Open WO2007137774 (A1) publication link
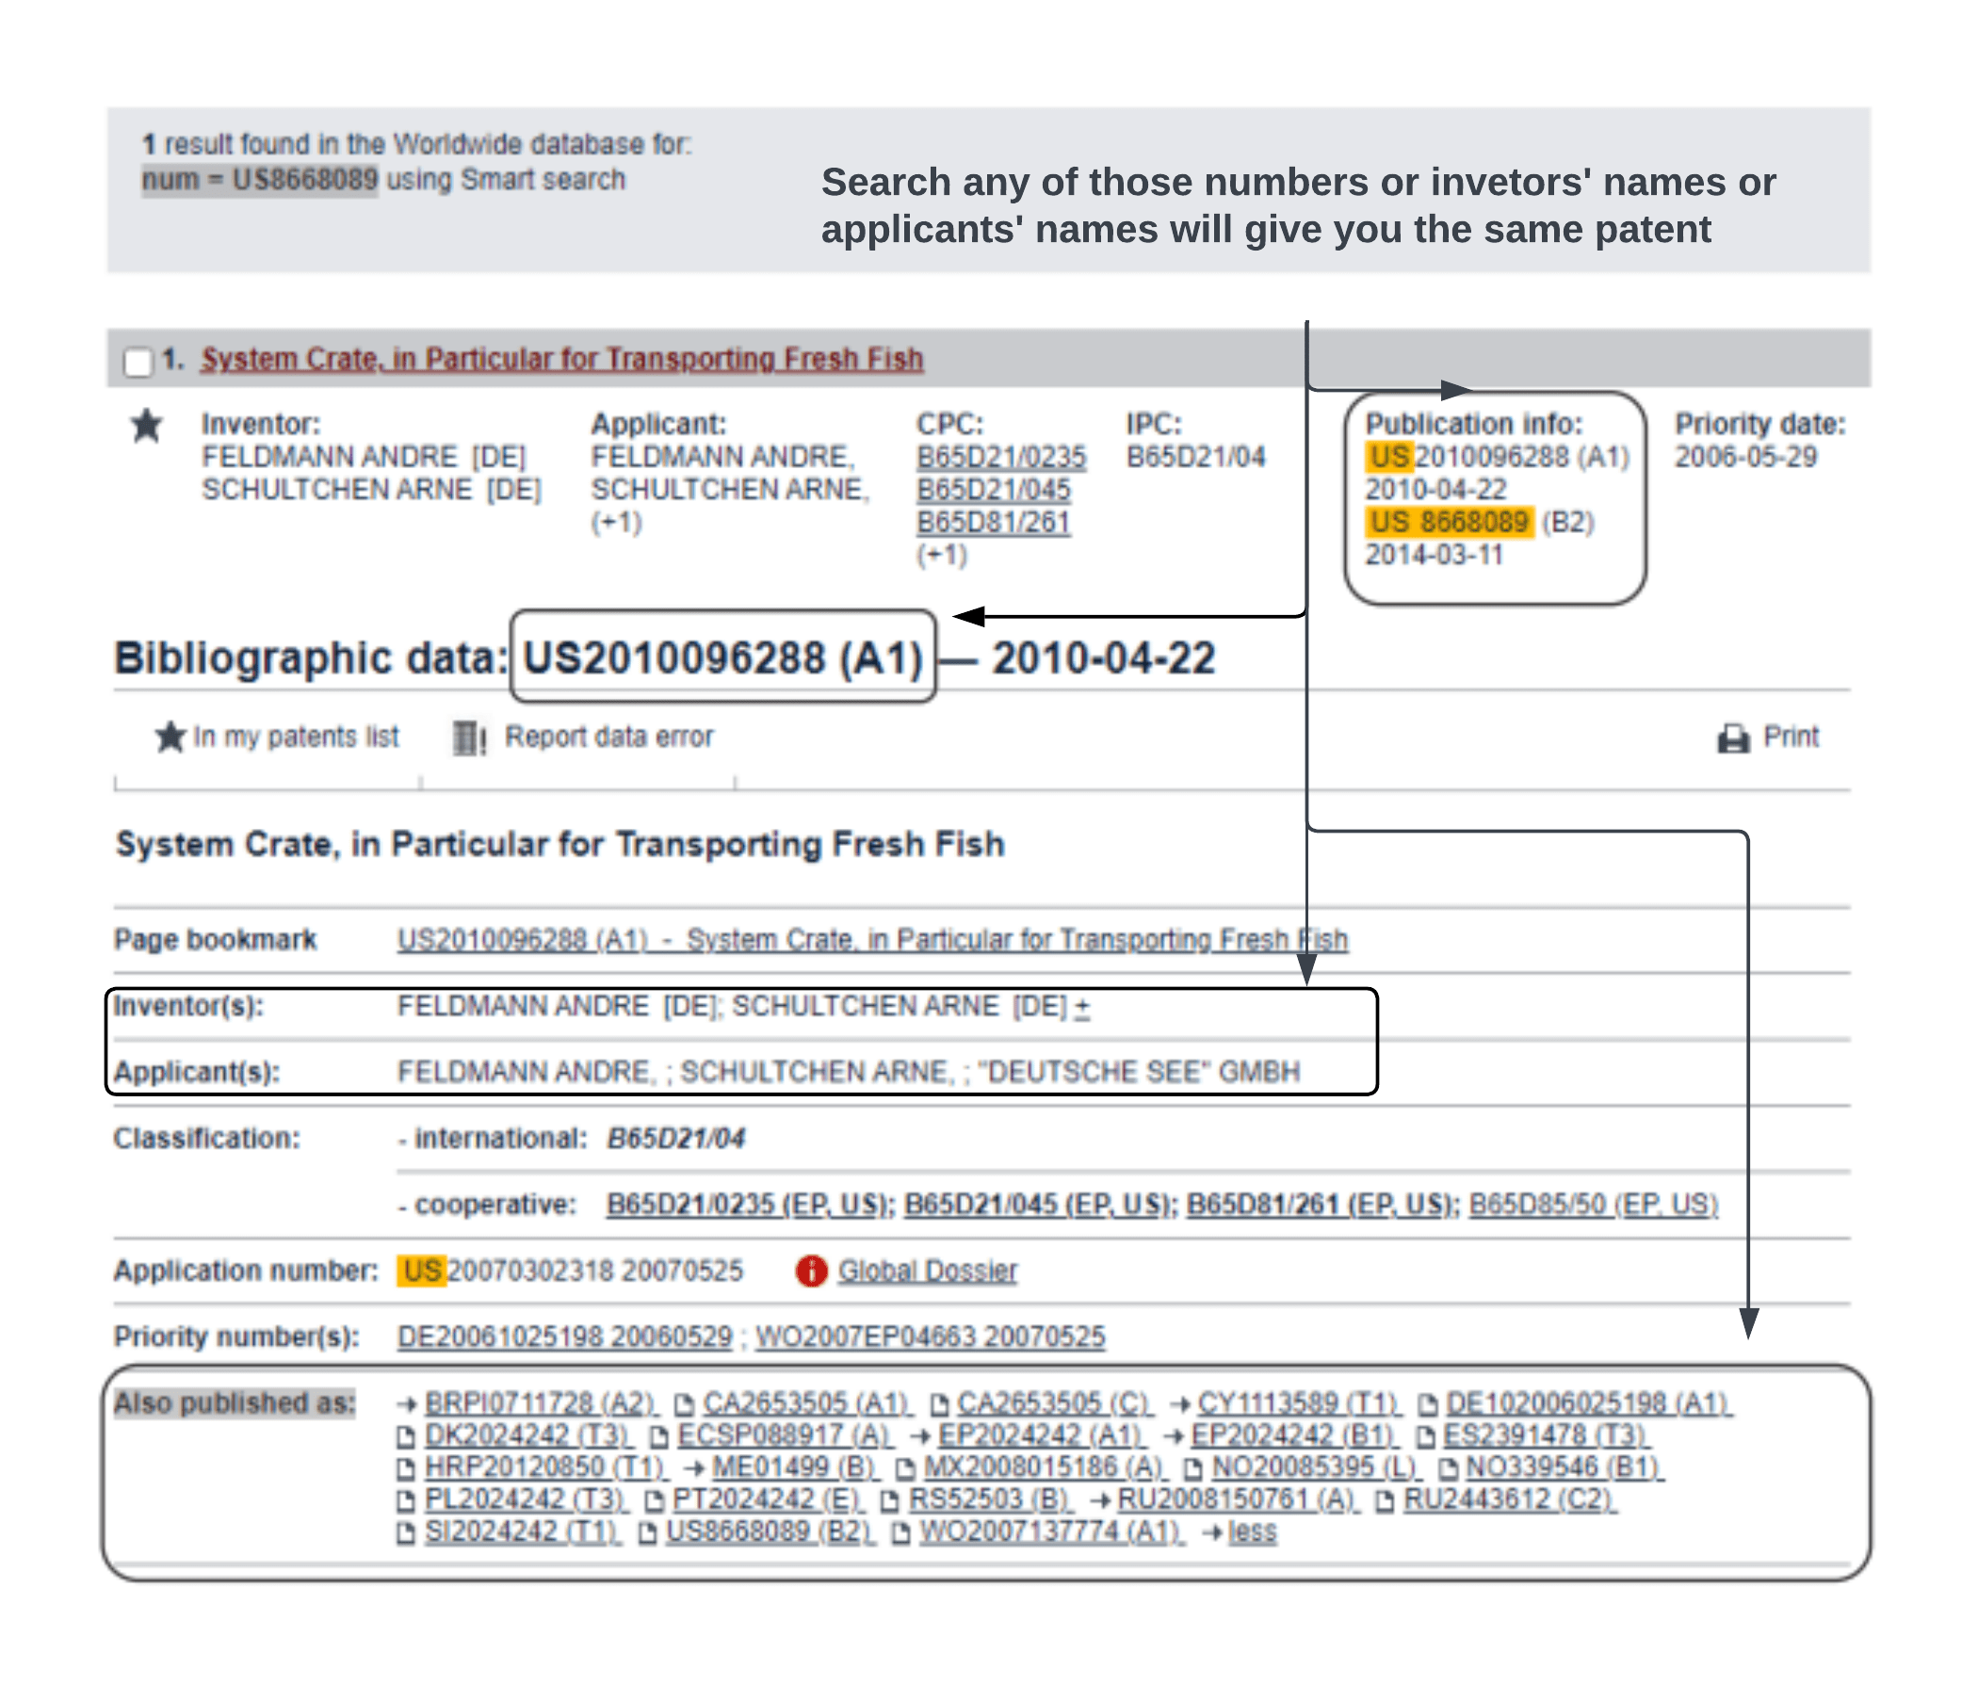 1050,1532
